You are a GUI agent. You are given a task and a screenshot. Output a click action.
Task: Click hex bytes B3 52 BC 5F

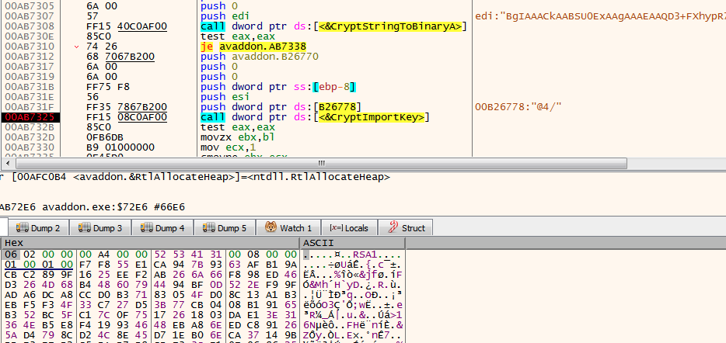[x=39, y=315]
